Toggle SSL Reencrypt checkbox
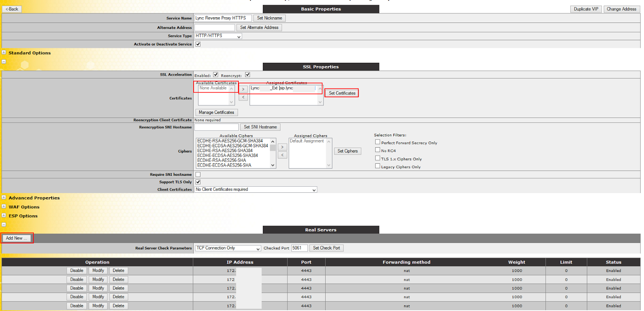Screen dimensions: 644x311 pos(248,74)
